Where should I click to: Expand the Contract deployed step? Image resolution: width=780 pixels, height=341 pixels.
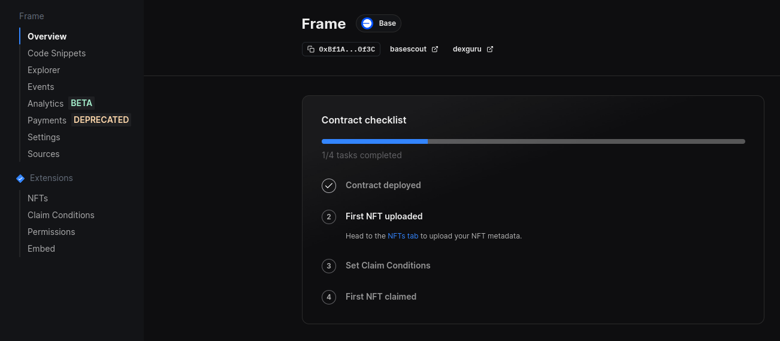(383, 185)
